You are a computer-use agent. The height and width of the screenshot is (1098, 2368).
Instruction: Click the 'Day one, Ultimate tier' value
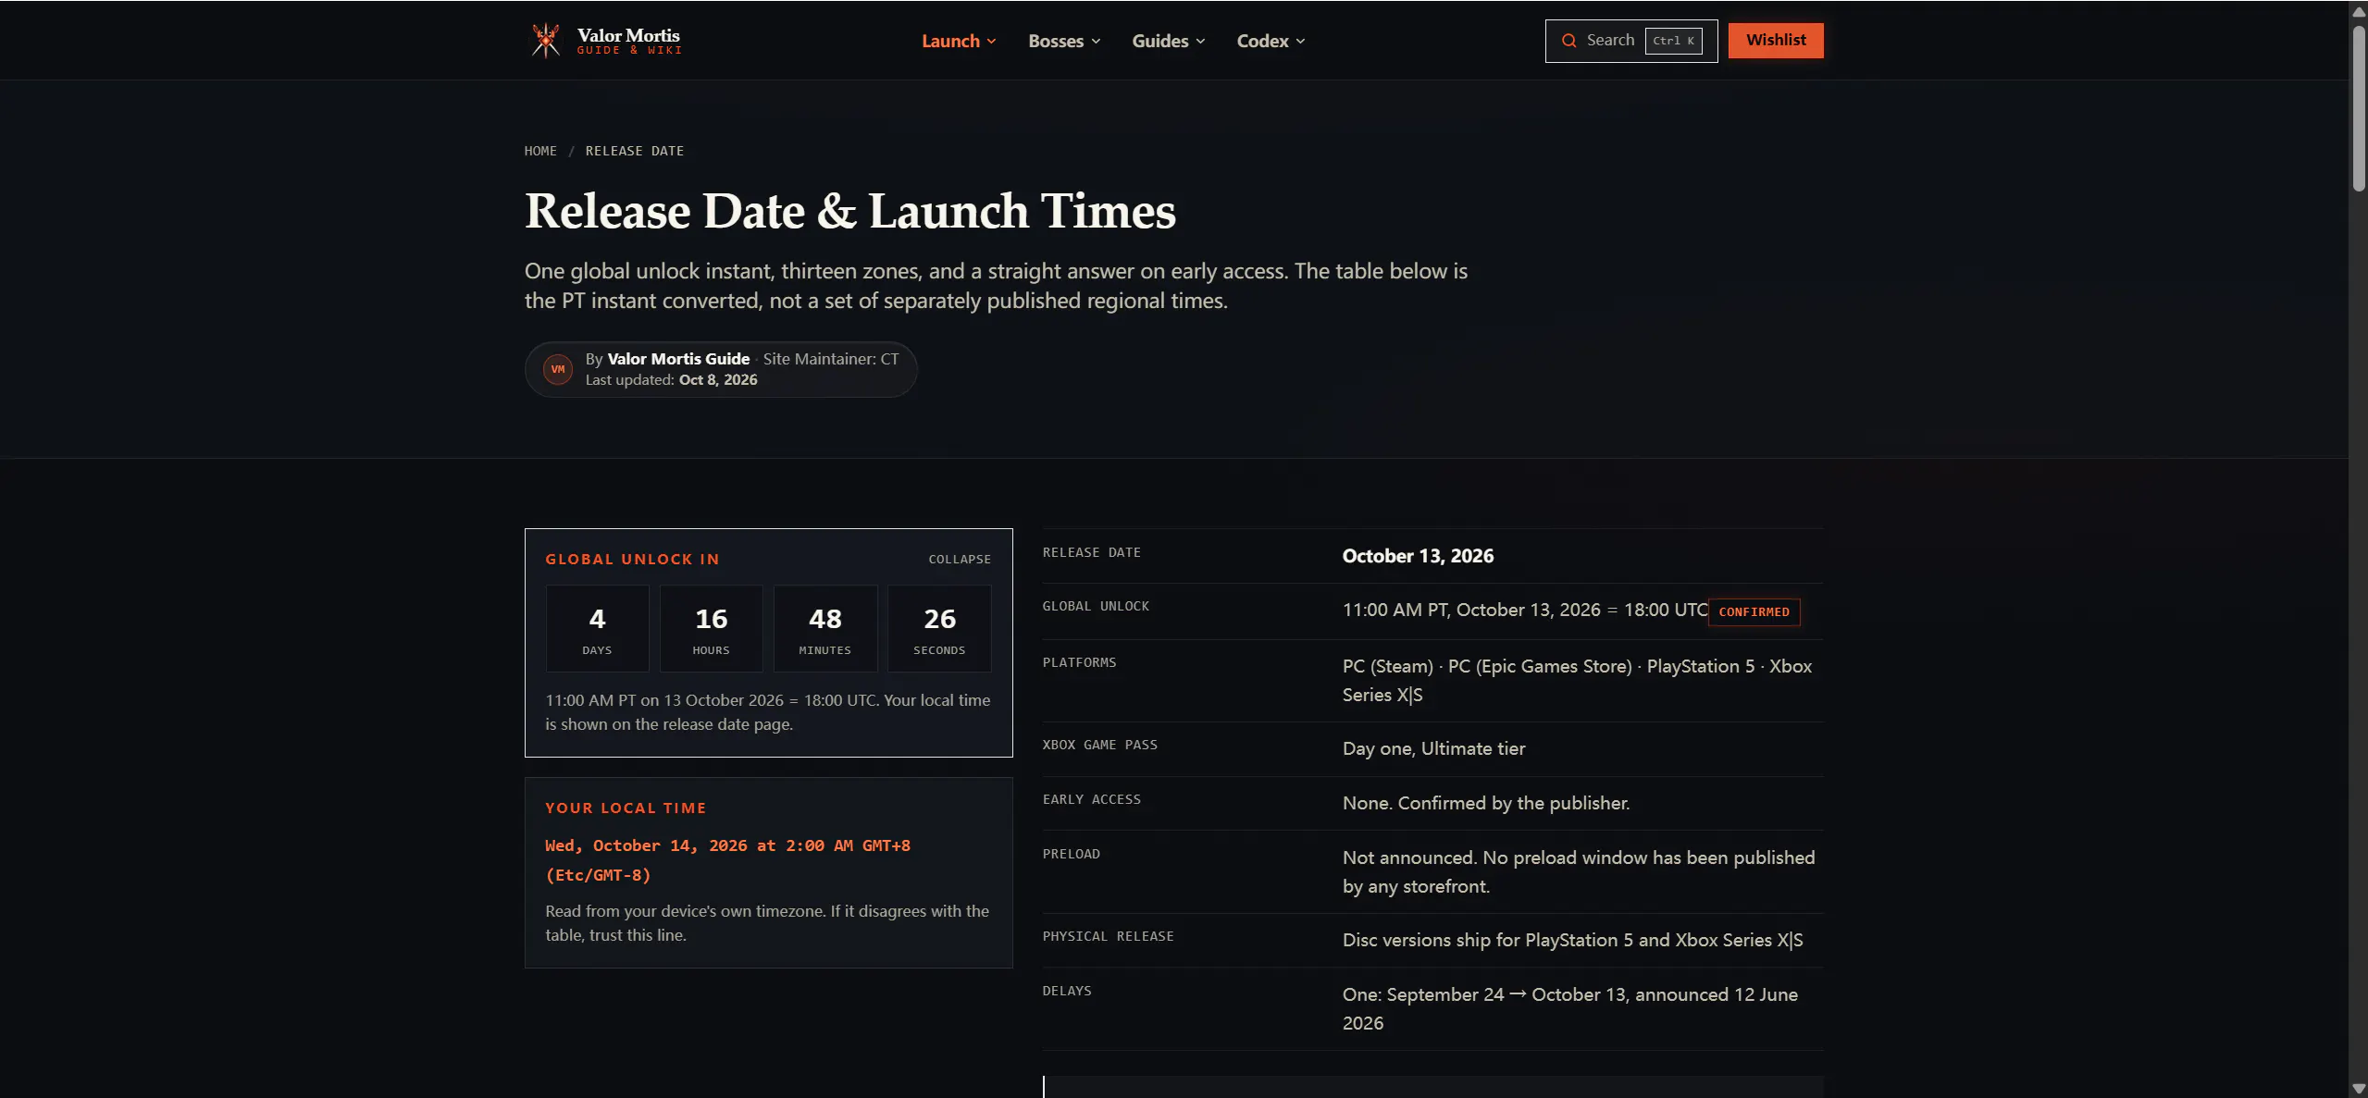click(x=1433, y=748)
